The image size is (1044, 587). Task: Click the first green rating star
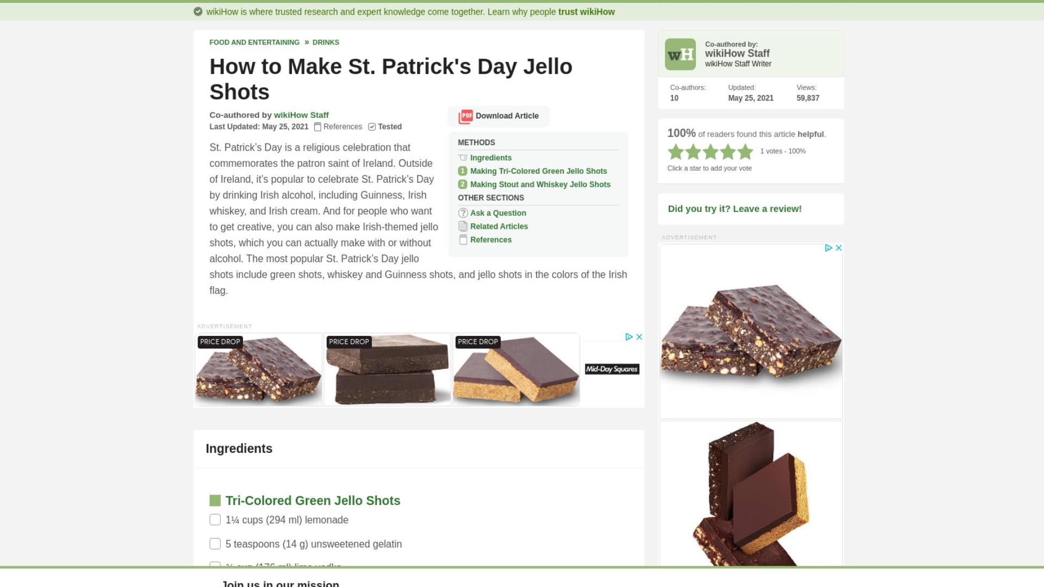coord(676,152)
